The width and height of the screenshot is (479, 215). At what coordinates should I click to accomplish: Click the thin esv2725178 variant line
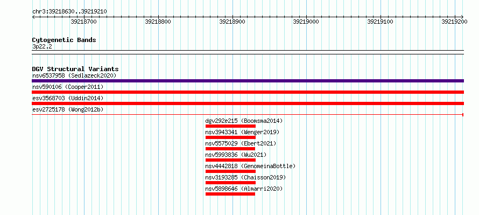point(248,115)
